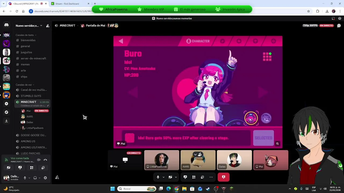Screen dimensions: 344x193
Task: Open noise suppression waveform icon in voice panel
Action: (x=39, y=160)
